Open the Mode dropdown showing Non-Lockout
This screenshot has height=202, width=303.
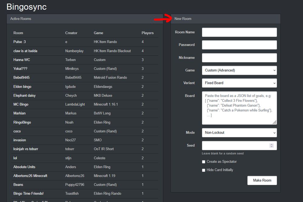(239, 132)
